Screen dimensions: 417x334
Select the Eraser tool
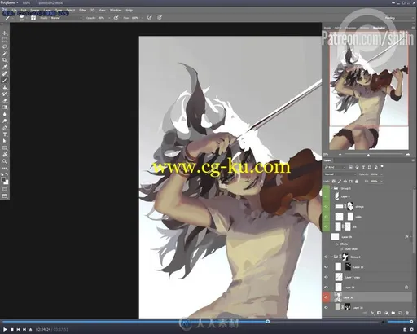5,101
